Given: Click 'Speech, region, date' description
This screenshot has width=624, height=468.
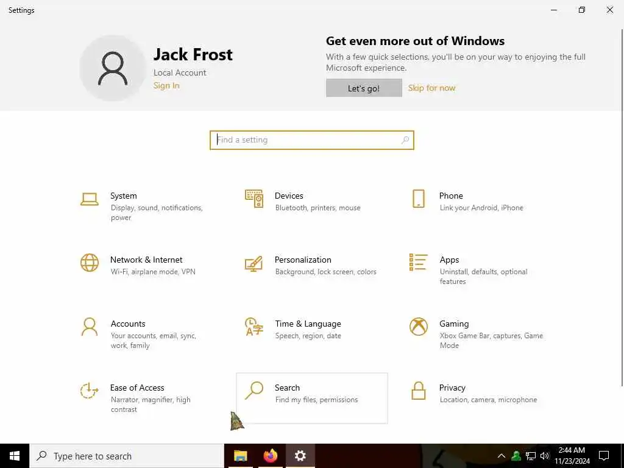Looking at the screenshot, I should 308,336.
